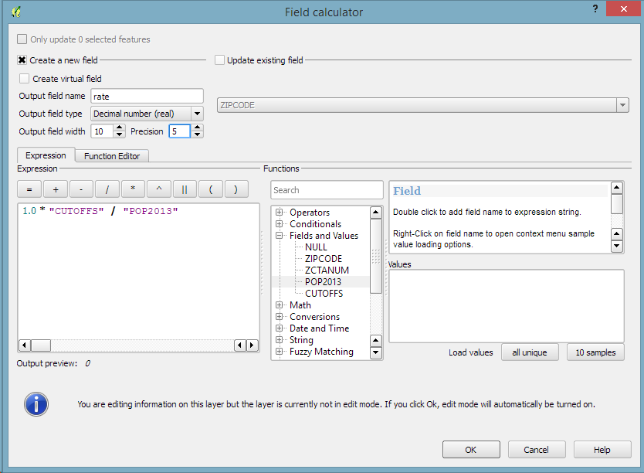Screen dimensions: 644x473
Task: Uncheck Create a new field
Action: pos(22,60)
